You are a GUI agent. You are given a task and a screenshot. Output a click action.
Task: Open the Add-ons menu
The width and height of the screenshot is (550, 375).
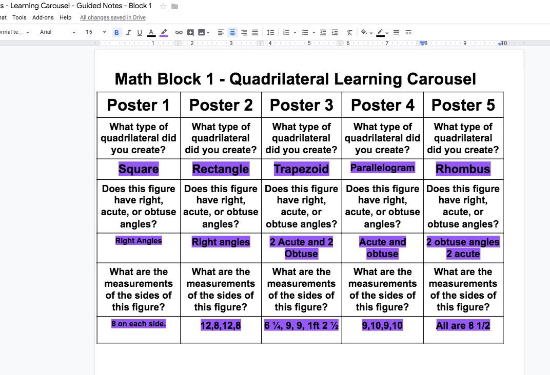coord(43,17)
